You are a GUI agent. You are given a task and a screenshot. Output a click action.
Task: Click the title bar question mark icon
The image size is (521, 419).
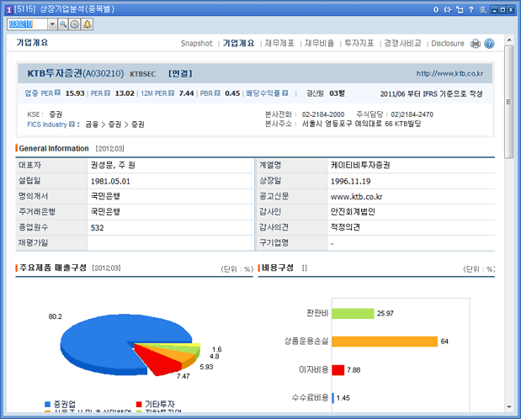tap(470, 8)
